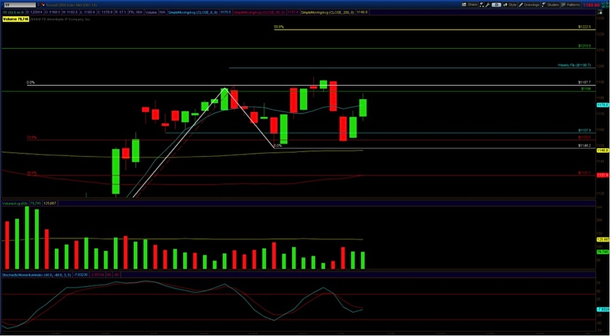The image size is (610, 336).
Task: Click the $1222.6 yellow level label
Action: coord(584,27)
